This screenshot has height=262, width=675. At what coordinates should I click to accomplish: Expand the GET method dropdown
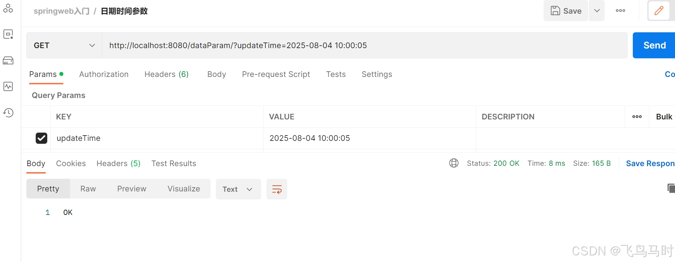click(64, 45)
